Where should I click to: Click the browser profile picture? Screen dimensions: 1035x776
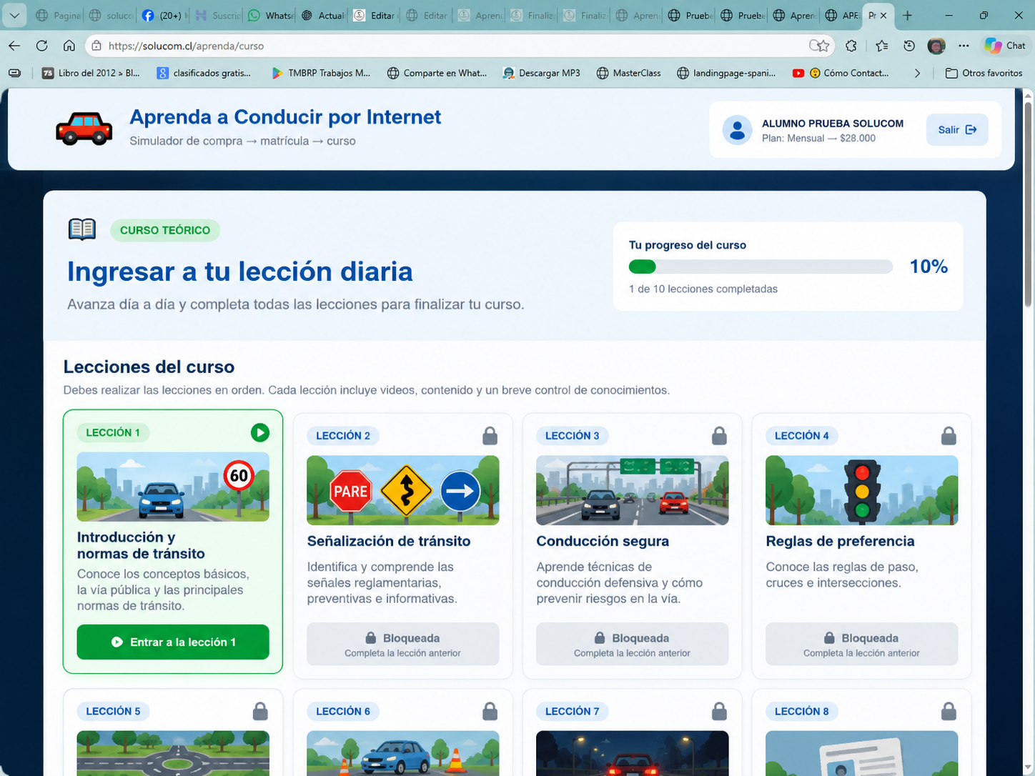coord(936,46)
